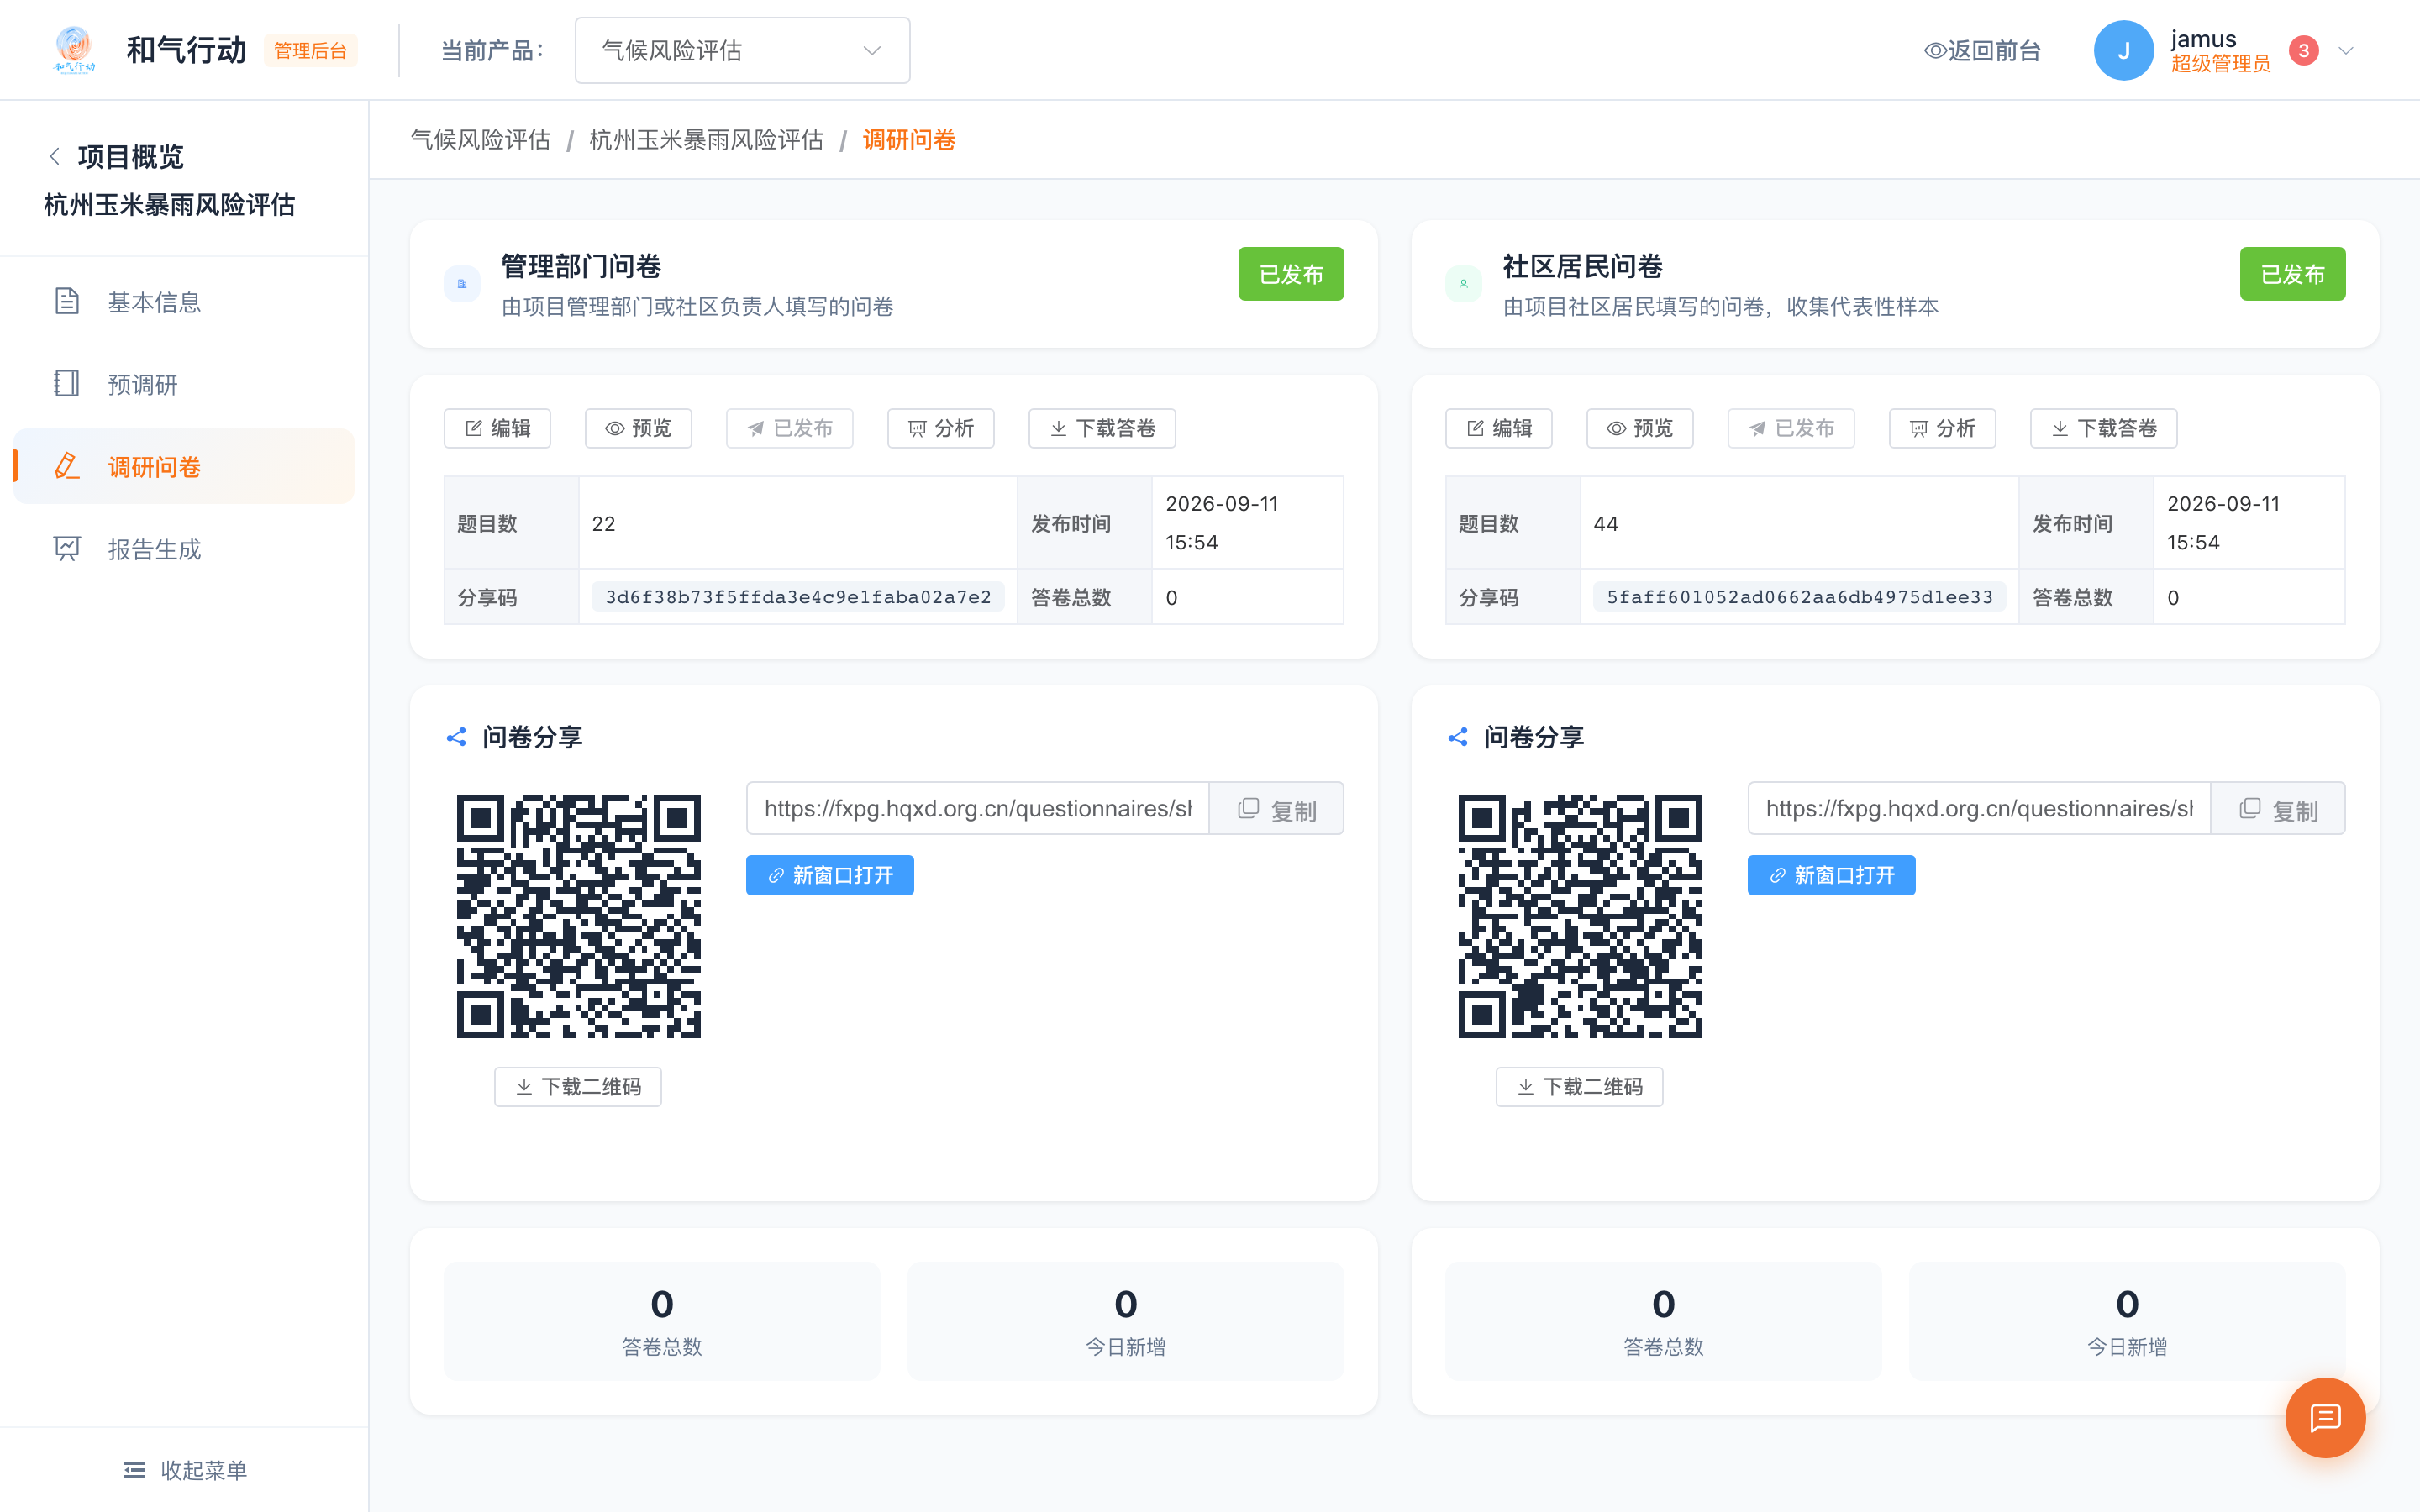Go back via 项目概览 arrow

(x=55, y=156)
